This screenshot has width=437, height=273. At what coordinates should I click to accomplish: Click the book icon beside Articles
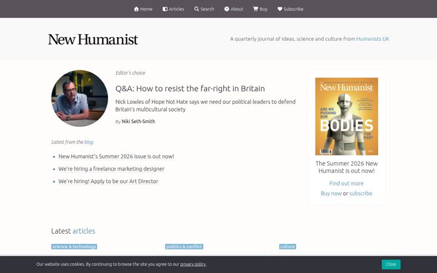165,9
